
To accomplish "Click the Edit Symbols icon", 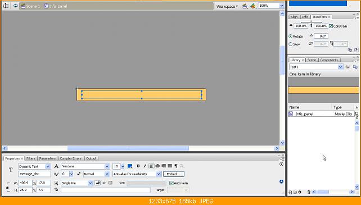I will (253, 6).
